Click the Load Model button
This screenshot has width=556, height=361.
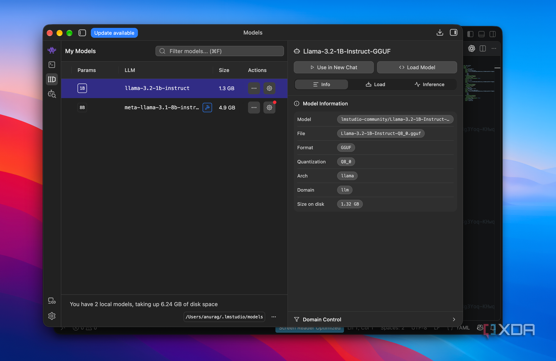[417, 67]
